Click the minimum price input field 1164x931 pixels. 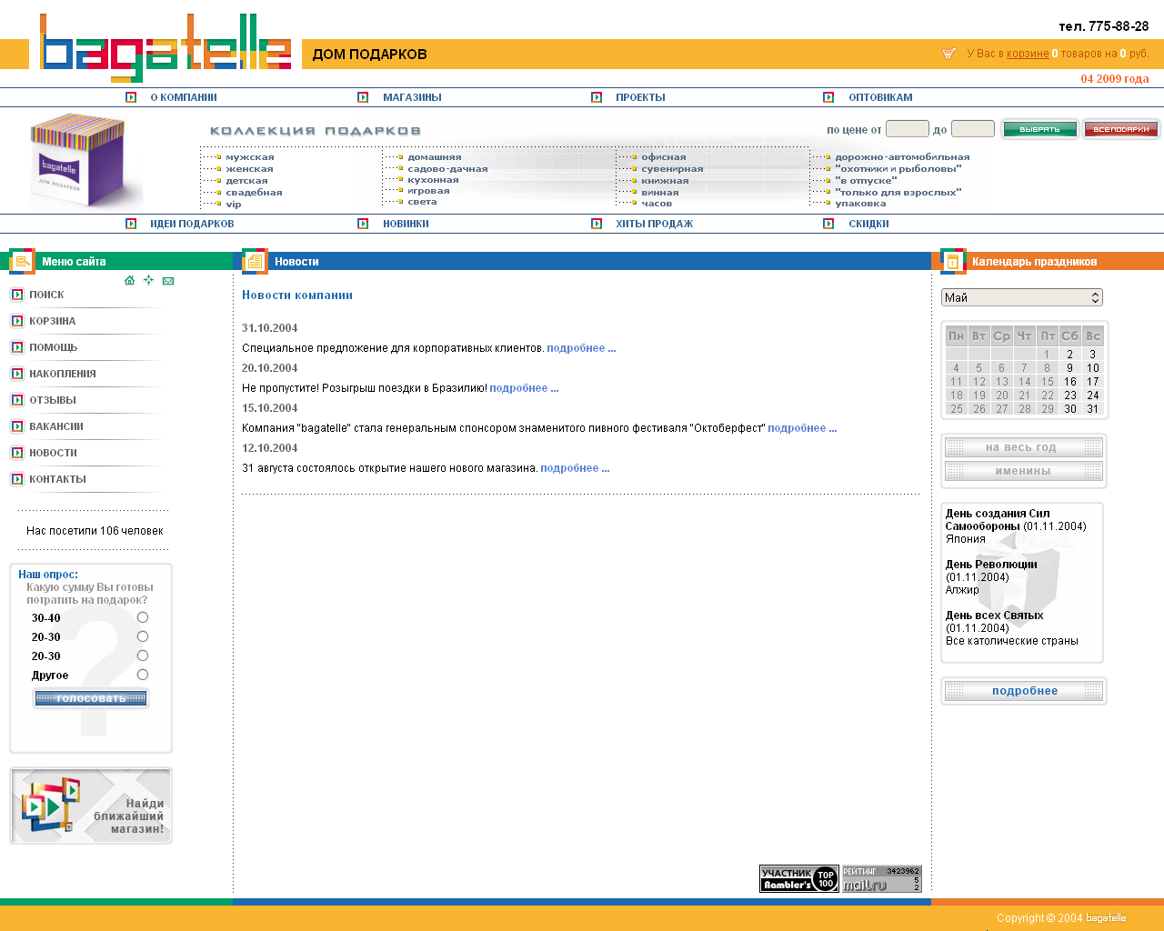click(x=908, y=129)
